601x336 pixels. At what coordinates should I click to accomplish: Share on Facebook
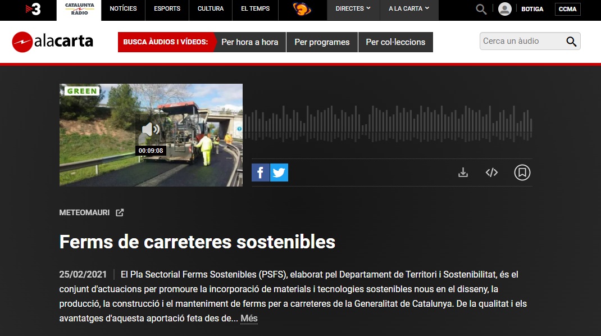click(260, 172)
